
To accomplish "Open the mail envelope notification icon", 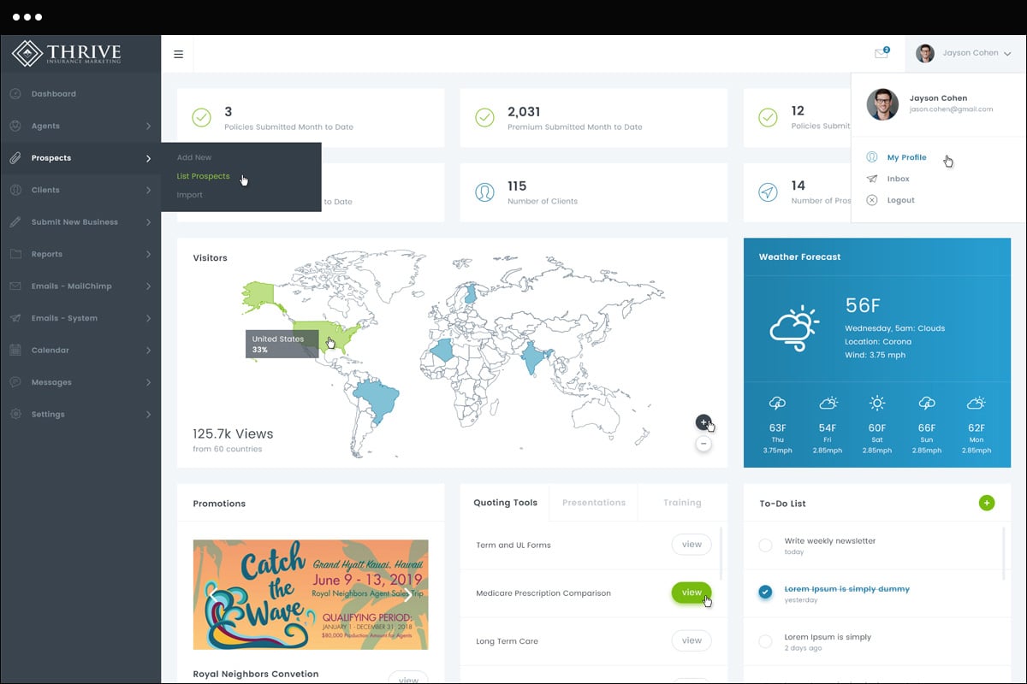I will (x=881, y=54).
